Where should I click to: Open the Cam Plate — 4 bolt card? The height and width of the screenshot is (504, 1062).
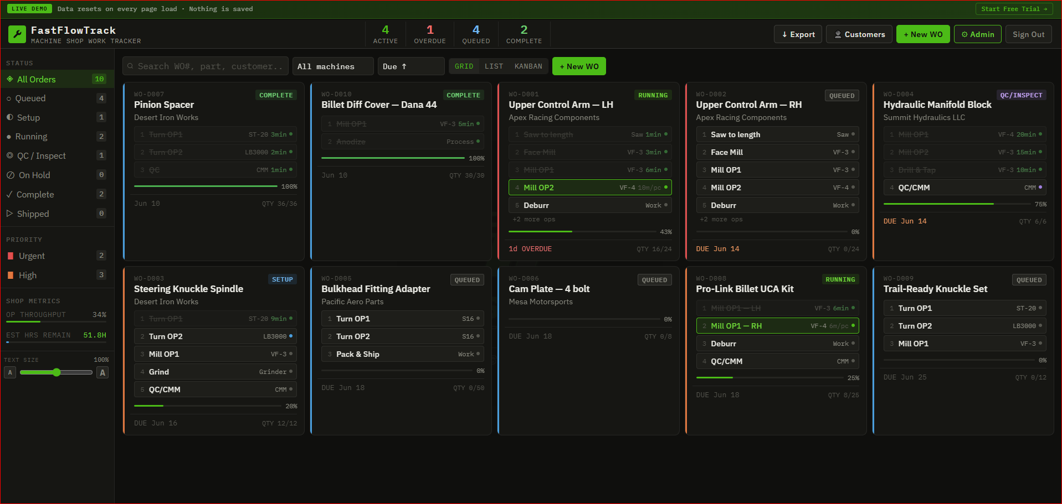(588, 351)
